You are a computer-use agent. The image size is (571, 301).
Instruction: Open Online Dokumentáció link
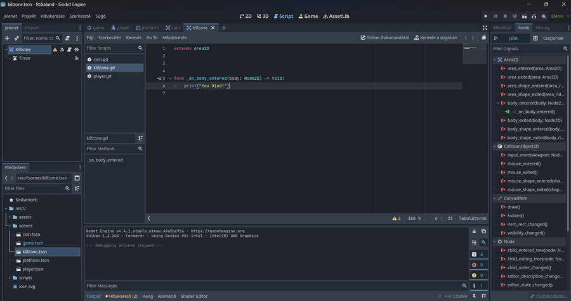[384, 37]
